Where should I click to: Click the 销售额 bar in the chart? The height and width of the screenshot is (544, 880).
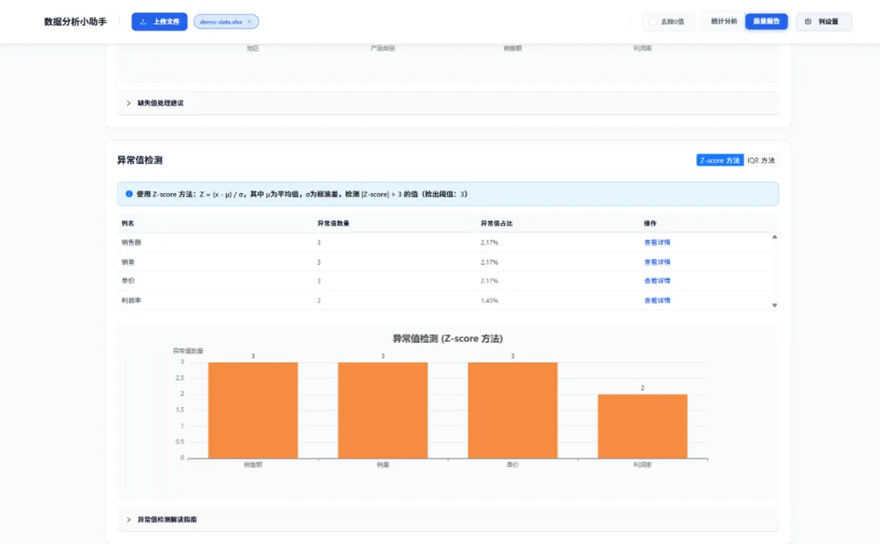pyautogui.click(x=253, y=410)
